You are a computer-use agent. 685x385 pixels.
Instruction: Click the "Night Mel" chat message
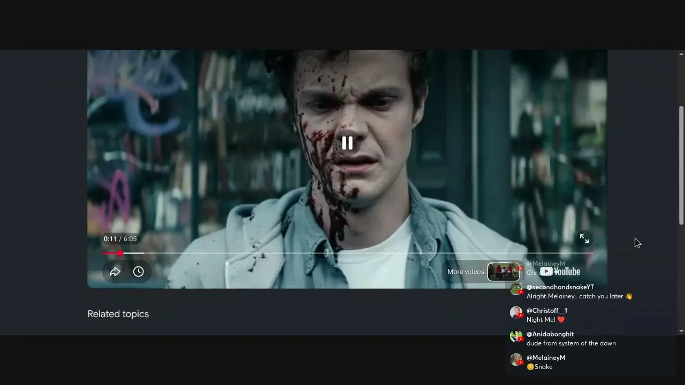coord(546,320)
